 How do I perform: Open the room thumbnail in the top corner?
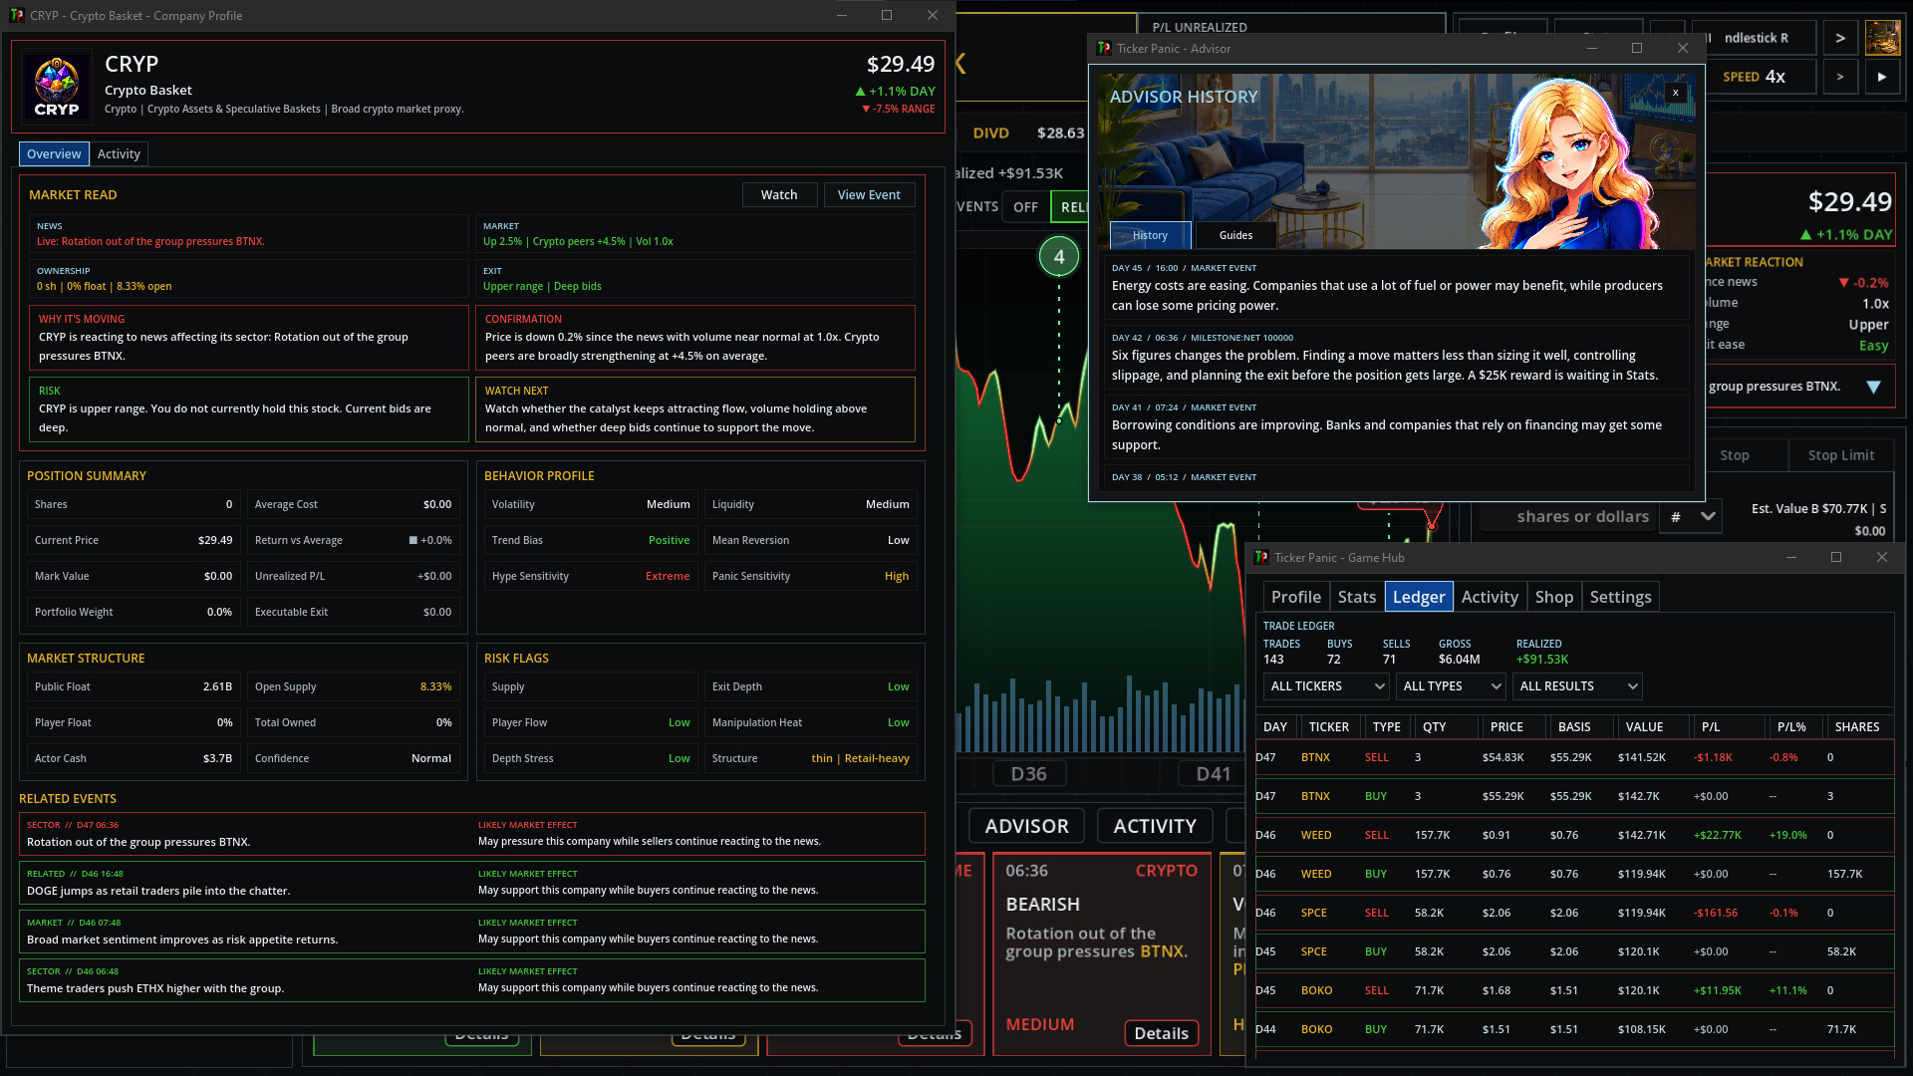point(1882,38)
